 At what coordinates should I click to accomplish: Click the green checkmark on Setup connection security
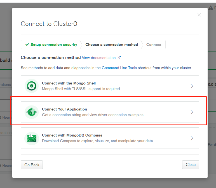pyautogui.click(x=27, y=44)
